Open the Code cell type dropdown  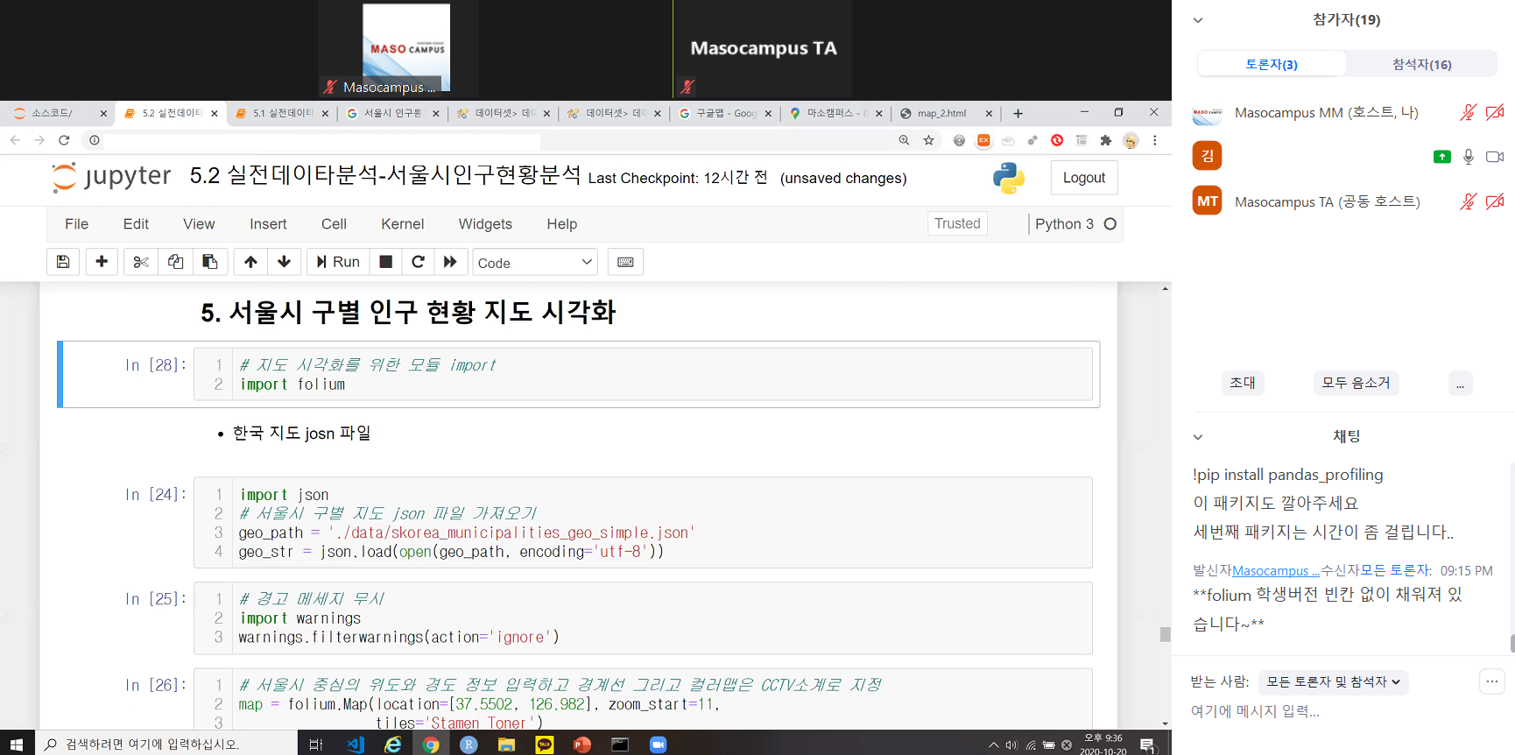(535, 262)
